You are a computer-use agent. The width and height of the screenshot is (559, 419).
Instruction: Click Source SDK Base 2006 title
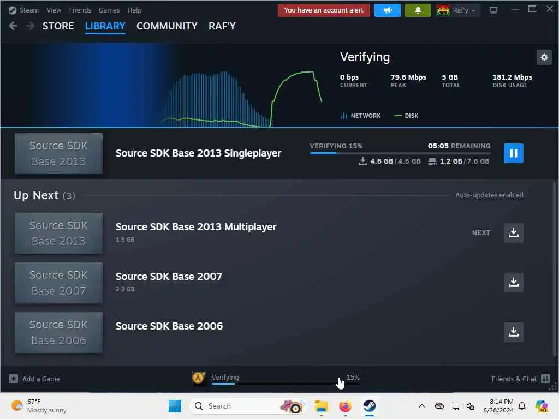coord(169,326)
